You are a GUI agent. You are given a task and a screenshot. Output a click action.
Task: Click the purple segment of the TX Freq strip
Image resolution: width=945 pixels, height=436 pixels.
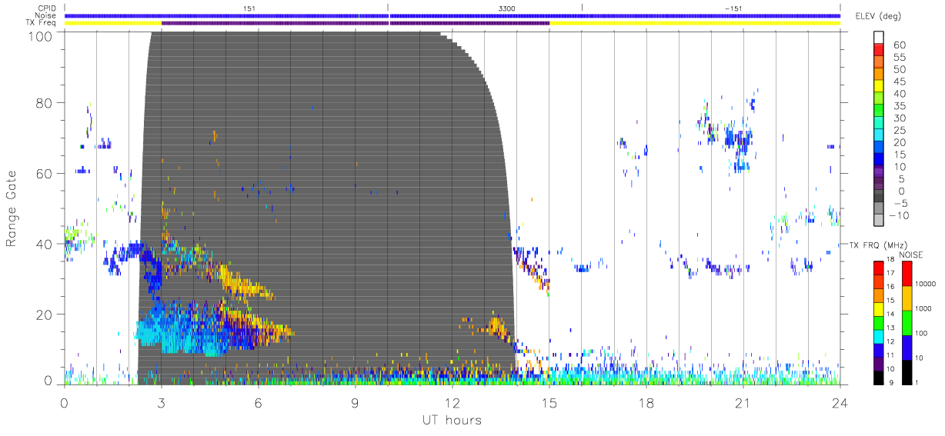pyautogui.click(x=355, y=23)
